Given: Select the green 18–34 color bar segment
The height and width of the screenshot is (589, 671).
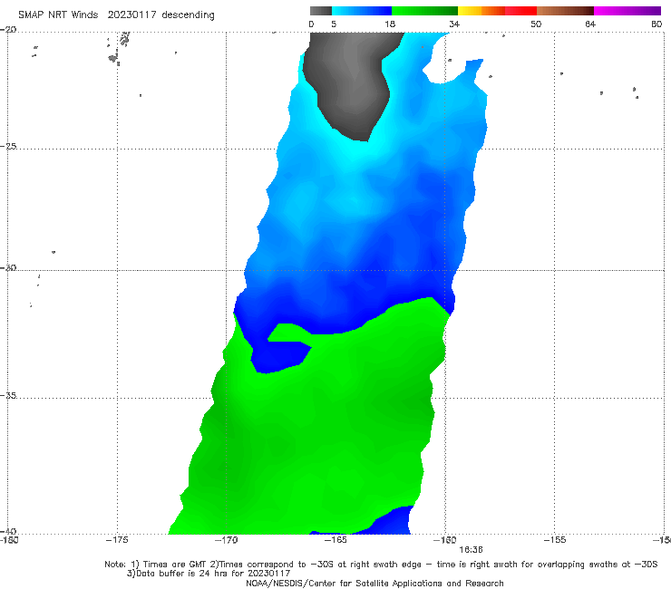Looking at the screenshot, I should tap(424, 11).
